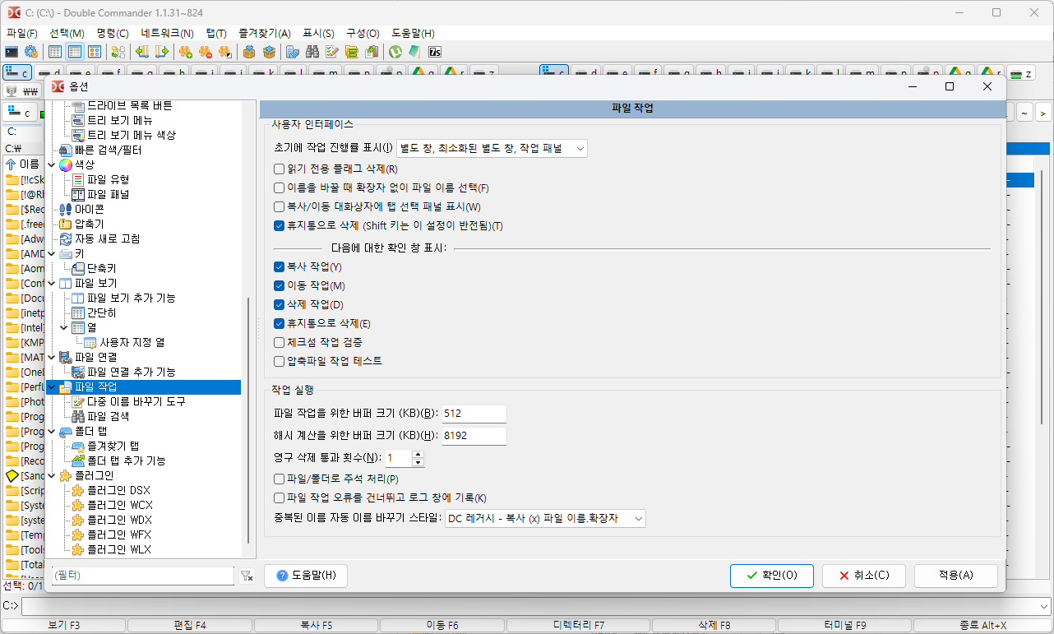
Task: Click the 도움말(H) button in options dialog
Action: click(x=306, y=576)
